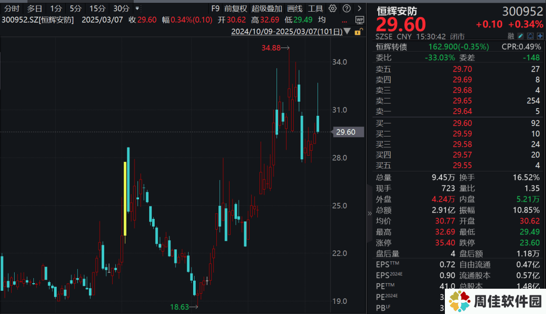This screenshot has width=546, height=314.
Task: Click the 总额 2.91亿 value
Action: tap(443, 210)
